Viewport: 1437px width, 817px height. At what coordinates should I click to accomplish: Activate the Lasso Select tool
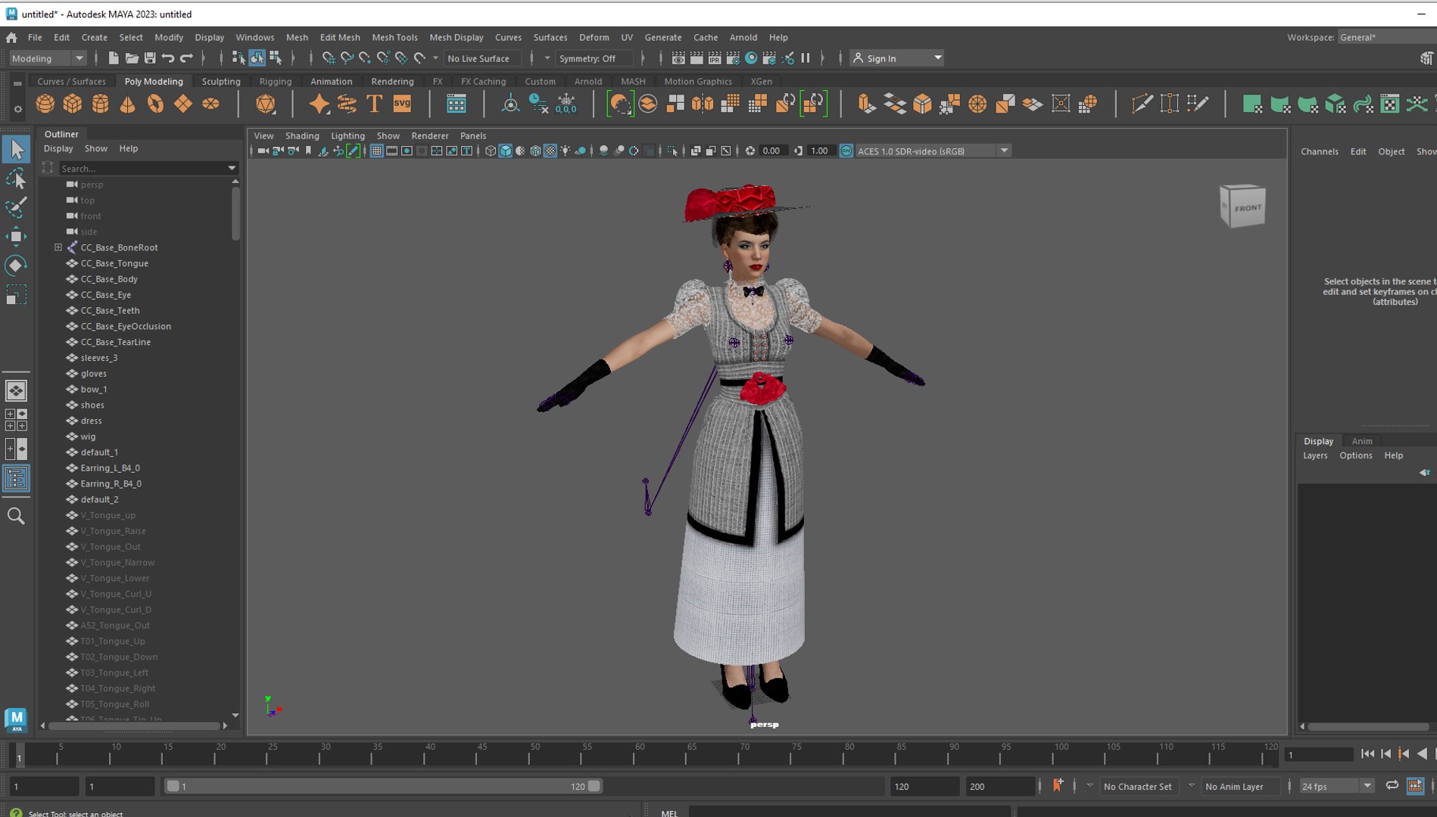[x=16, y=179]
